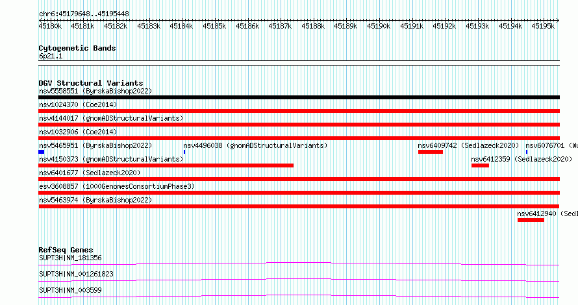This screenshot has height=305, width=578.
Task: Click the nsv5558551 (ByrskaBishop2022) label
Action: pos(95,91)
